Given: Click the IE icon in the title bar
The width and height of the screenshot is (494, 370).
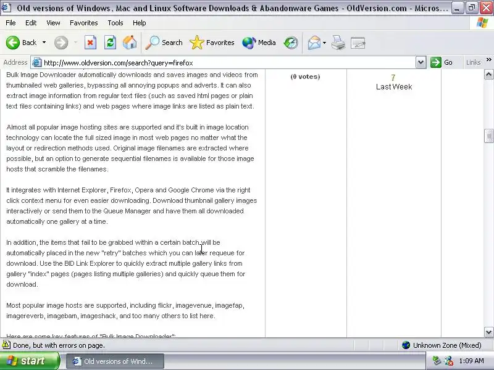Looking at the screenshot, I should click(x=6, y=7).
